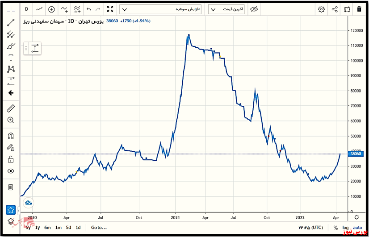
Task: Open the ruler measure tool
Action: [11, 108]
